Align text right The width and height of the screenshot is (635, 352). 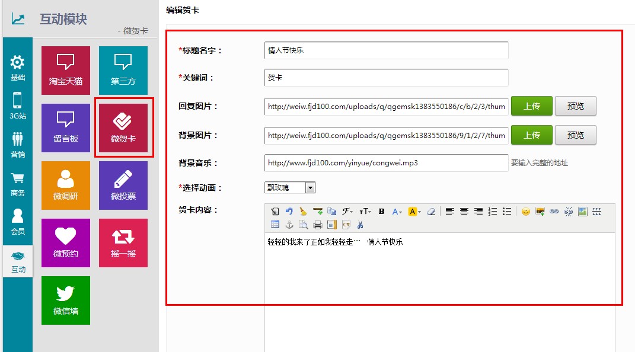(x=478, y=211)
